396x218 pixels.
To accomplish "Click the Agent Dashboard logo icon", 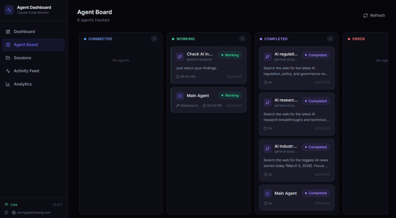I will coord(9,9).
